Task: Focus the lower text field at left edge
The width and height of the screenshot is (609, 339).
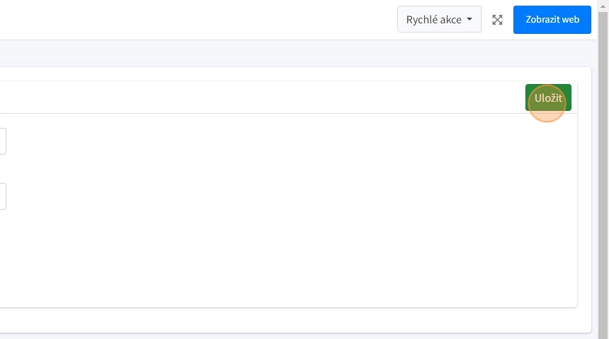Action: 3,196
